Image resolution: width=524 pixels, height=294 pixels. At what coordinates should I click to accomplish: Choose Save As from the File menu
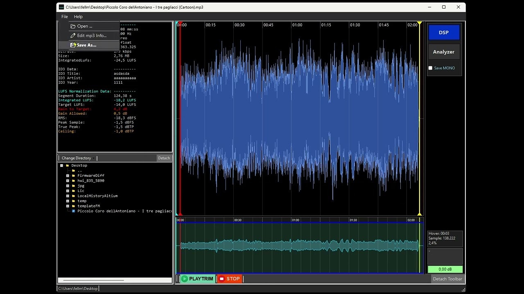click(86, 45)
